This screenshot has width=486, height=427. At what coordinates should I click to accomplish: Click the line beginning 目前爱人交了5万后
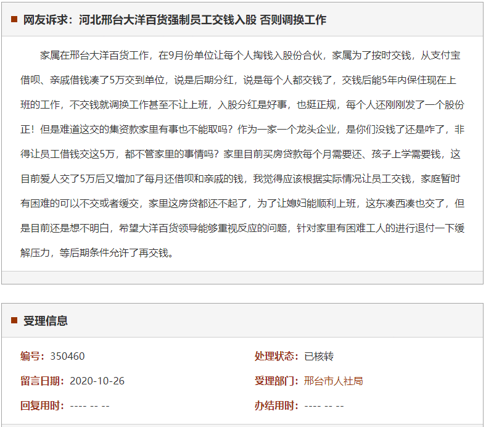[241, 178]
